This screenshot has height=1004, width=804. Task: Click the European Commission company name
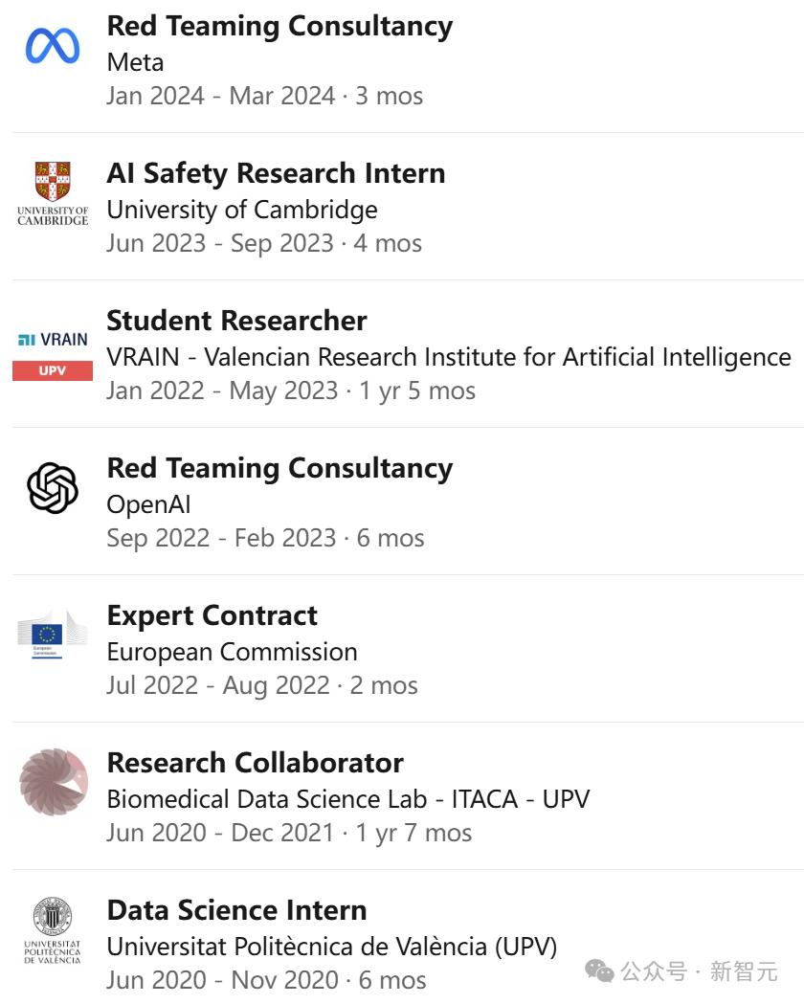[232, 653]
